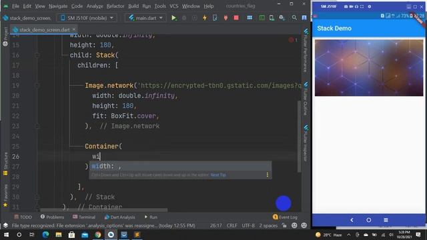Close the stack_demo_screen.dart tab
The image size is (427, 240).
point(74,29)
